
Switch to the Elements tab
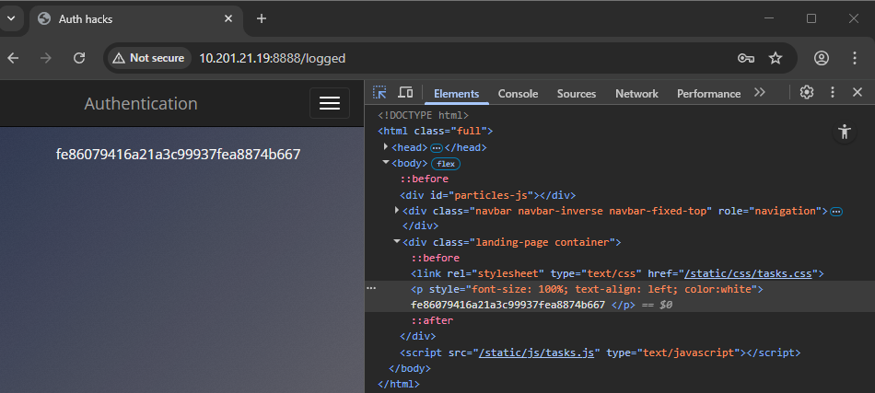(457, 94)
